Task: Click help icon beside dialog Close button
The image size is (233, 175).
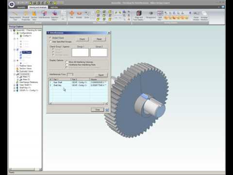Action: coord(107,110)
